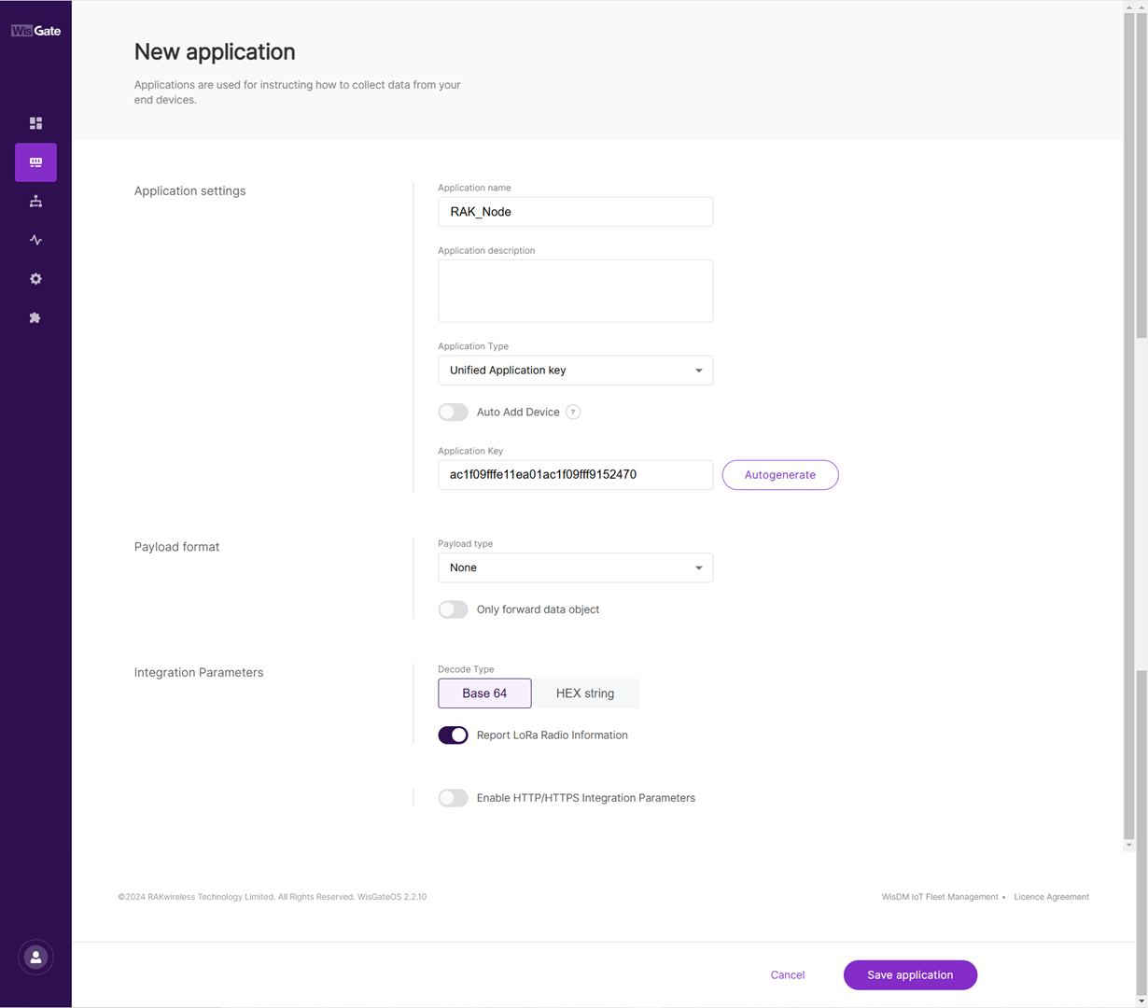The width and height of the screenshot is (1148, 1008).
Task: Open the user account avatar
Action: pyautogui.click(x=35, y=958)
